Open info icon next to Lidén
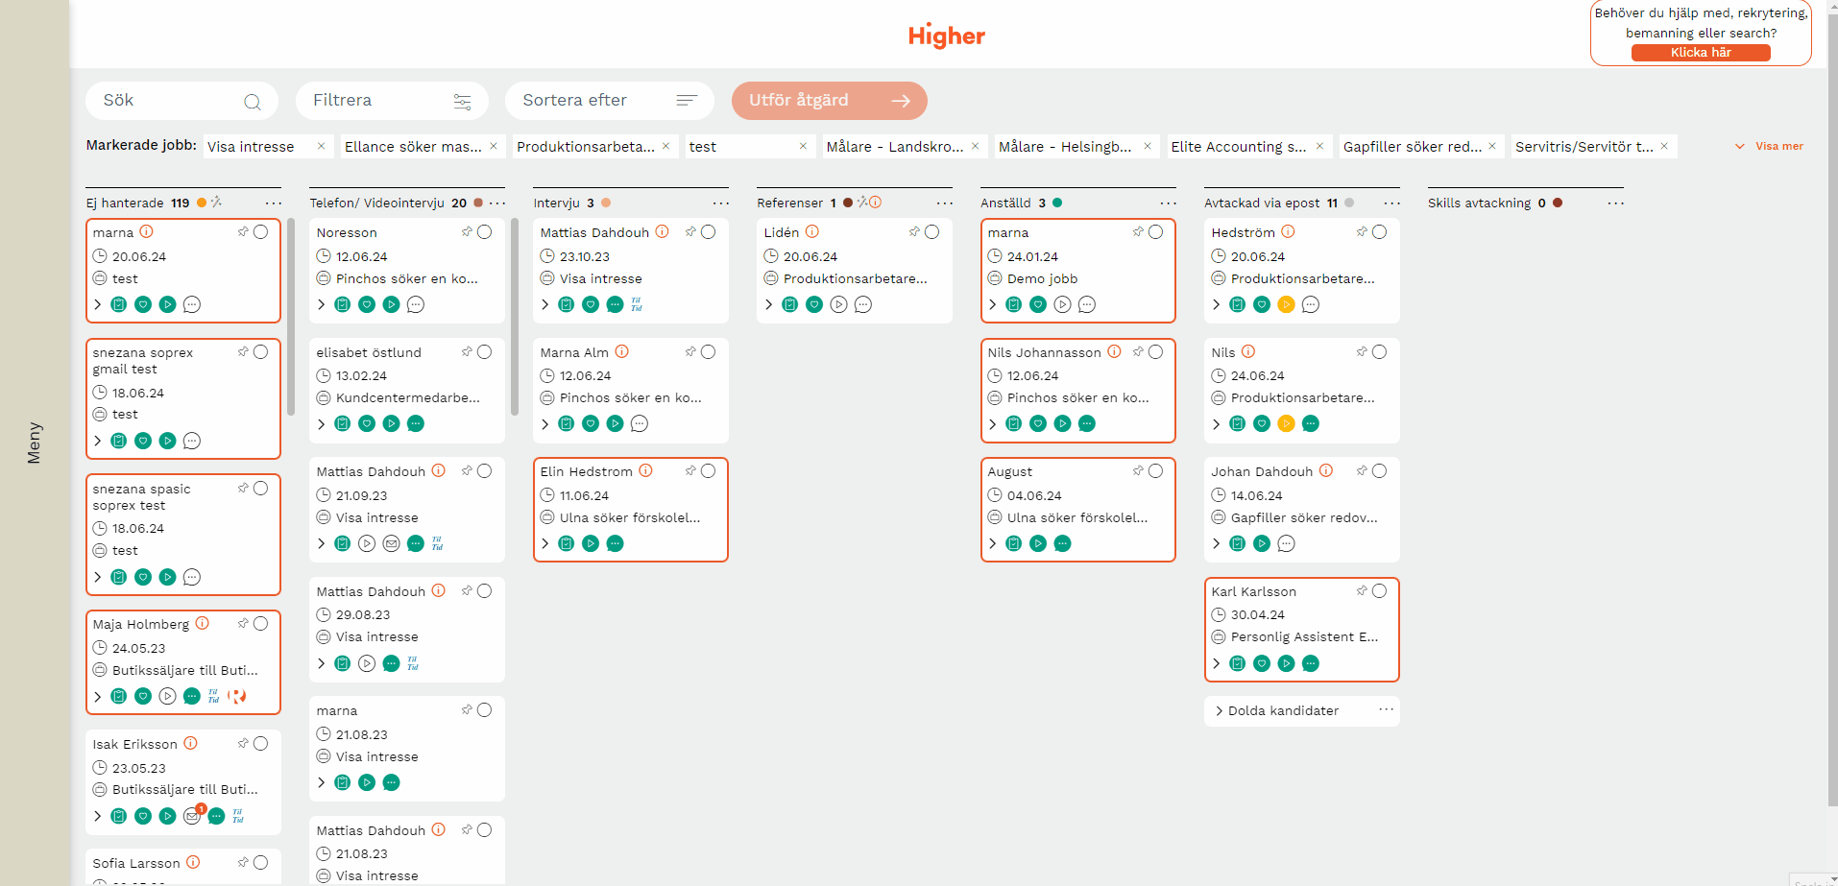1838x886 pixels. click(812, 231)
